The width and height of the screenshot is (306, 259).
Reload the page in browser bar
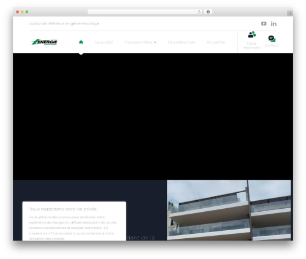click(x=199, y=12)
